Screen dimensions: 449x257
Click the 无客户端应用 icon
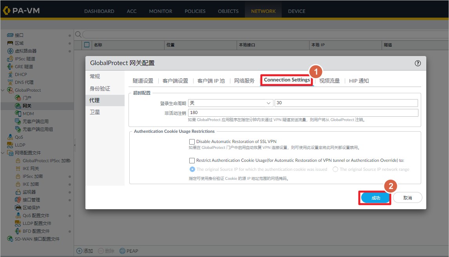18,121
